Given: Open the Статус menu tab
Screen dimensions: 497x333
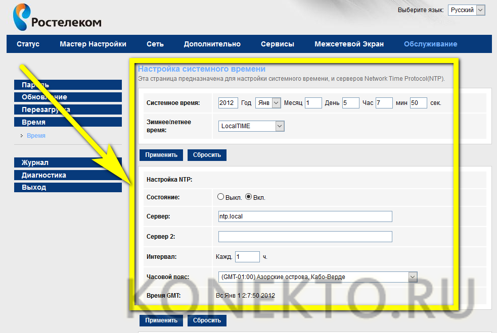Looking at the screenshot, I should [28, 44].
